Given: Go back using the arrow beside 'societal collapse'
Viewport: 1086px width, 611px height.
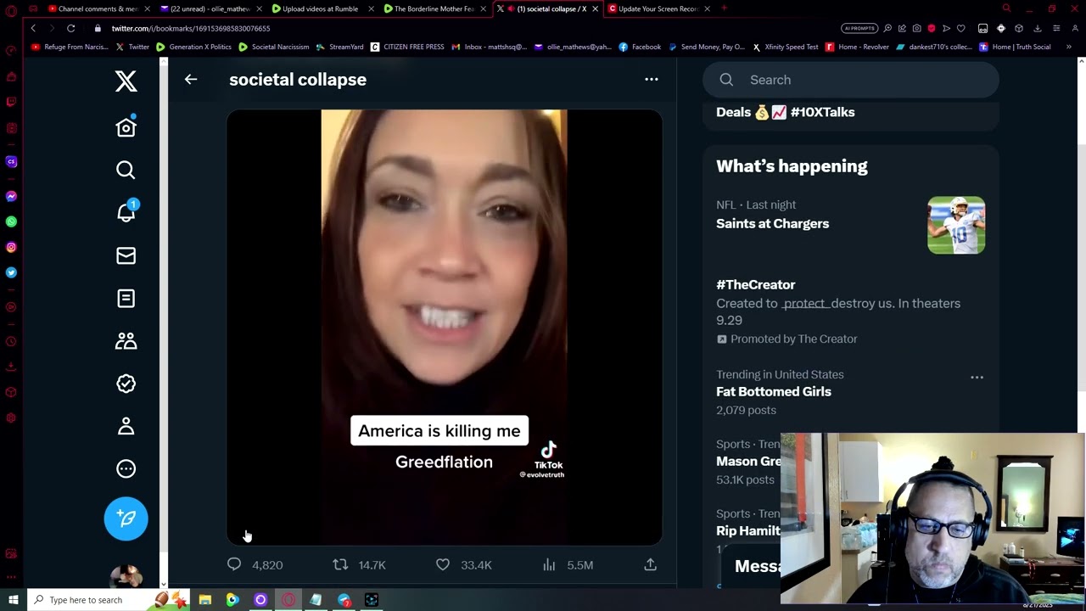Looking at the screenshot, I should pos(191,79).
